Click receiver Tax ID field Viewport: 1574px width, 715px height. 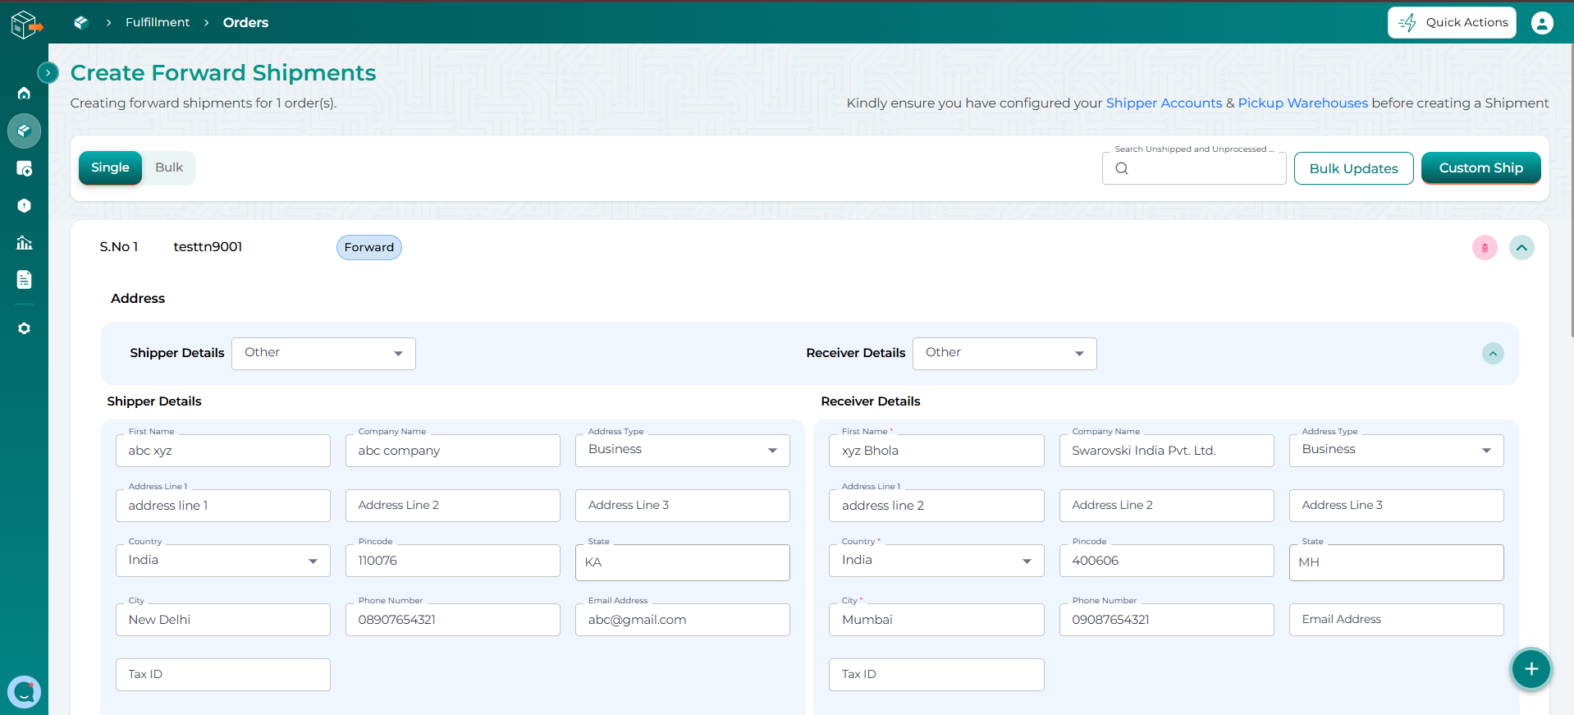[936, 675]
